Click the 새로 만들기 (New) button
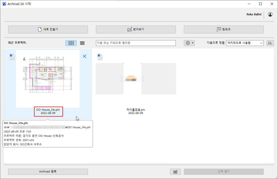 click(48, 29)
